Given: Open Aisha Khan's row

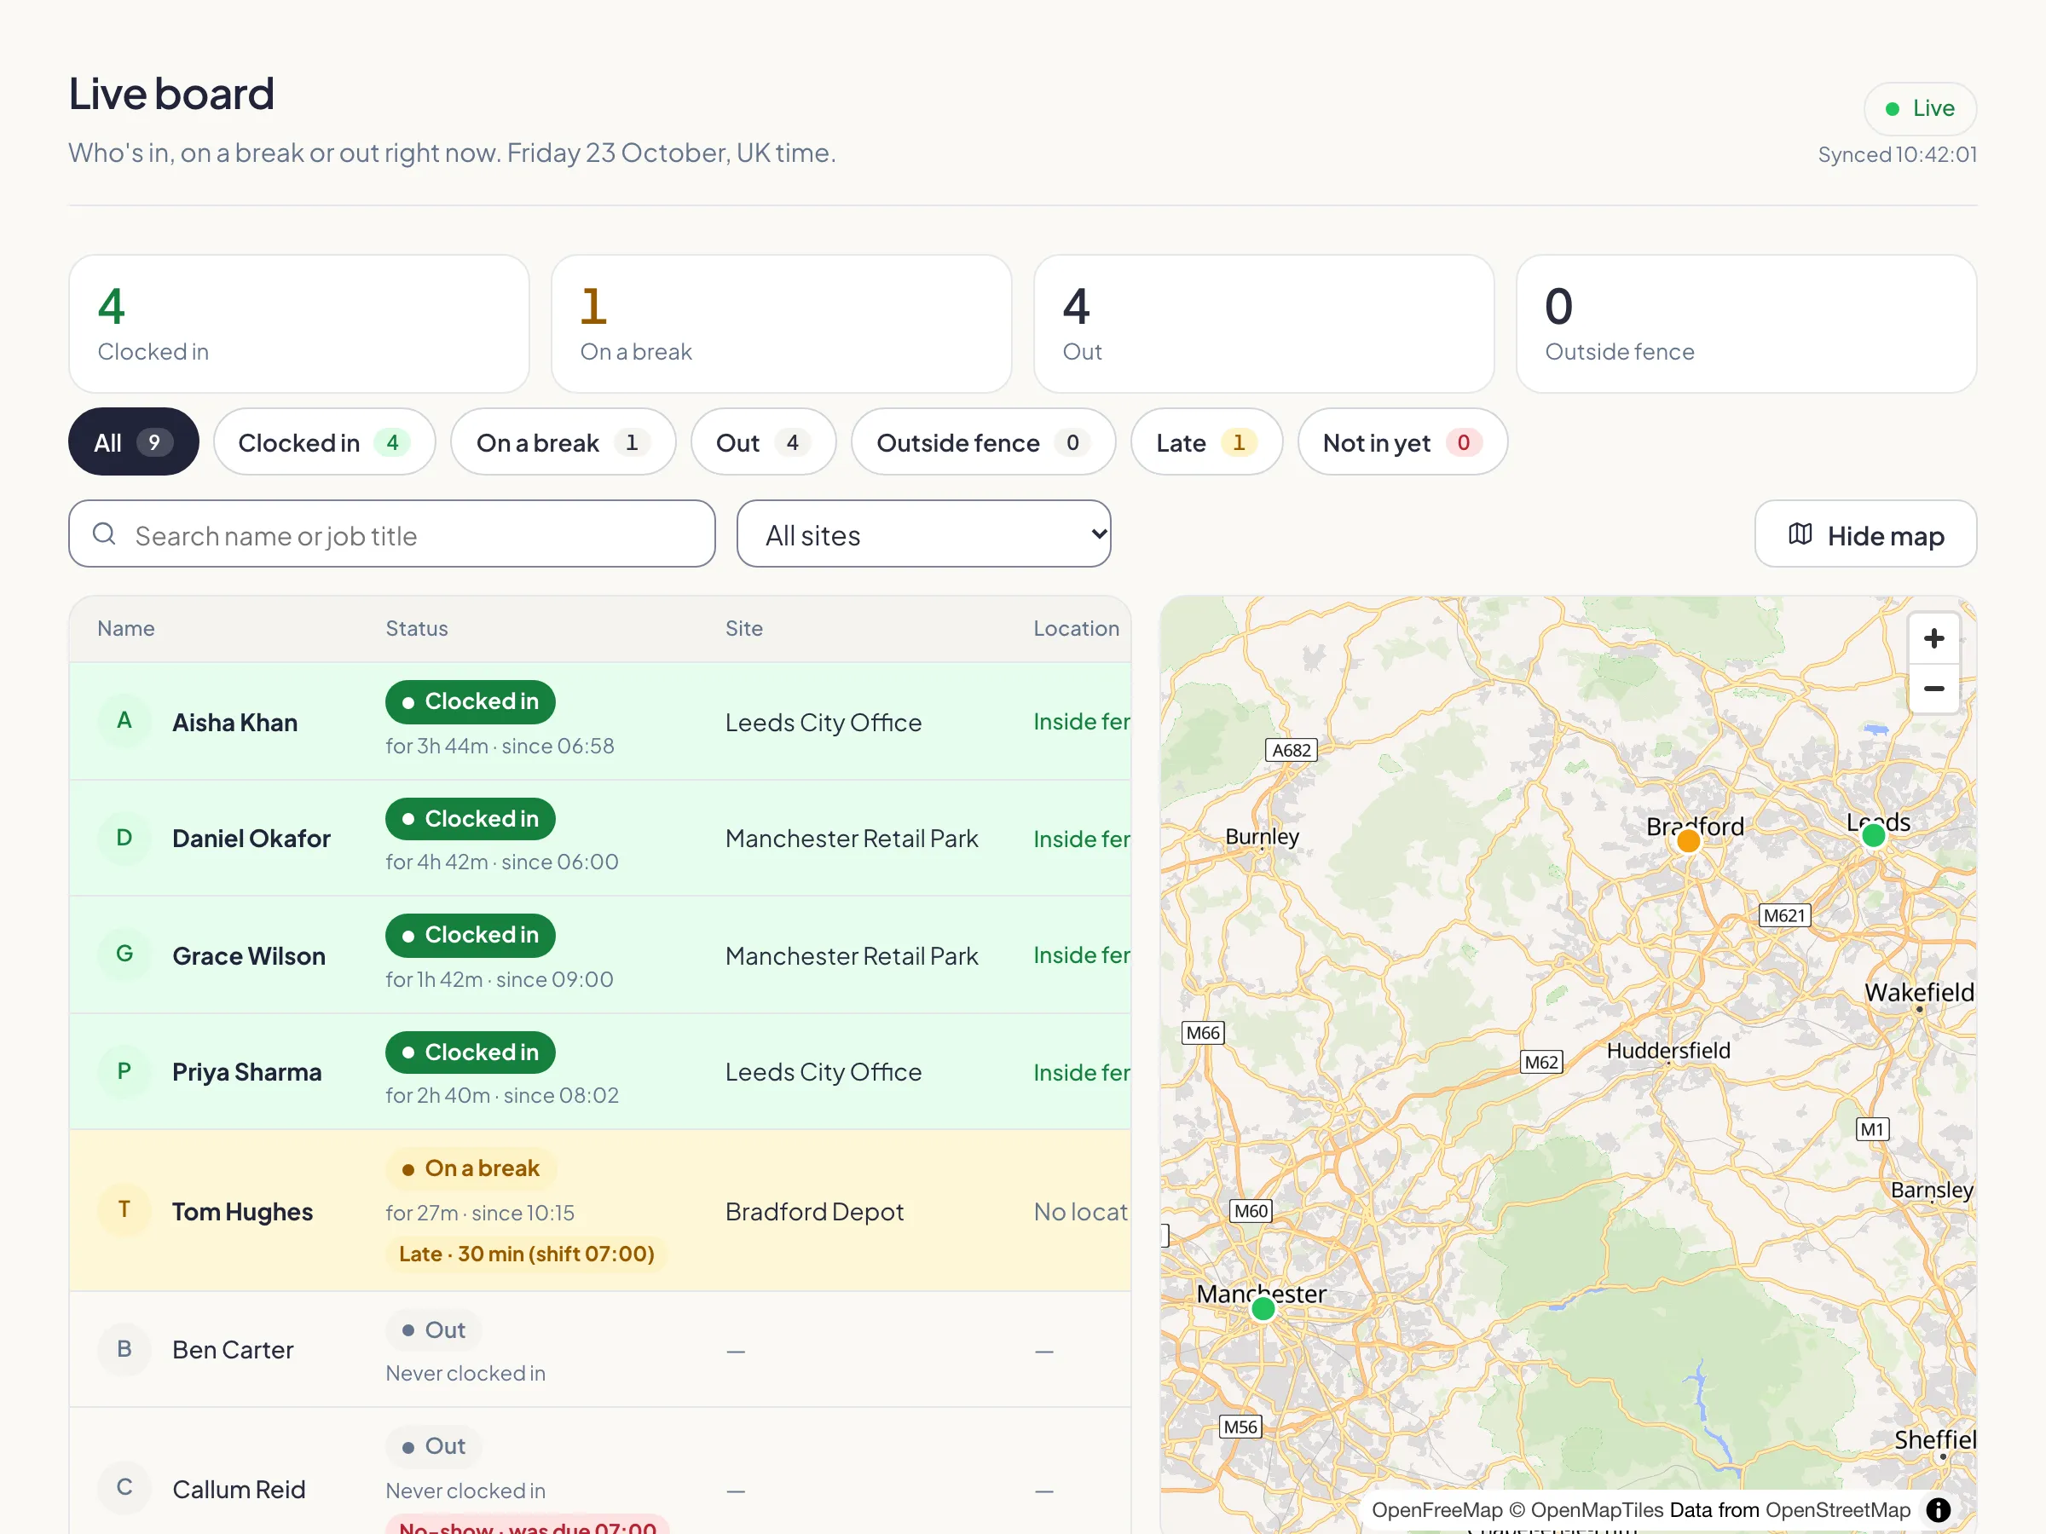Looking at the screenshot, I should click(599, 721).
